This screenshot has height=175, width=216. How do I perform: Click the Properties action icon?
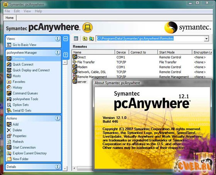pos(9,136)
